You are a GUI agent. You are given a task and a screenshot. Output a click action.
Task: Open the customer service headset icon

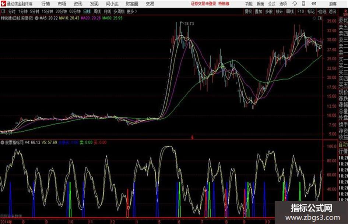tap(295, 4)
